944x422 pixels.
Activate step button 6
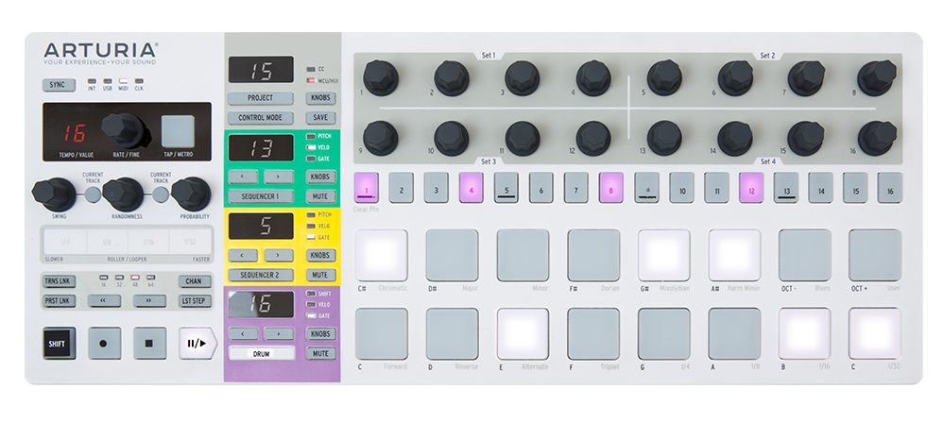(541, 188)
